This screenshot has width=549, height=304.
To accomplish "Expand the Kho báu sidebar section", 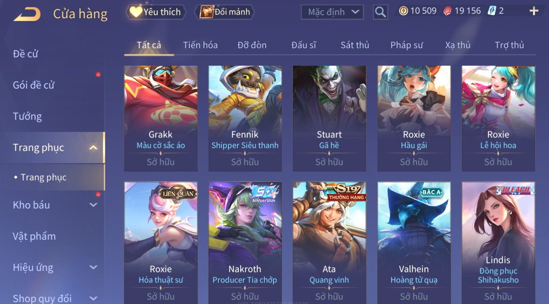I will click(93, 205).
